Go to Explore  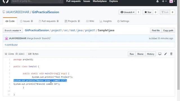point(114,1)
